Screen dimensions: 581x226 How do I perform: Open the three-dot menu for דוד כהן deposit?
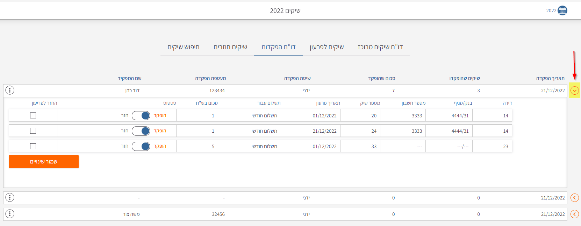click(10, 90)
